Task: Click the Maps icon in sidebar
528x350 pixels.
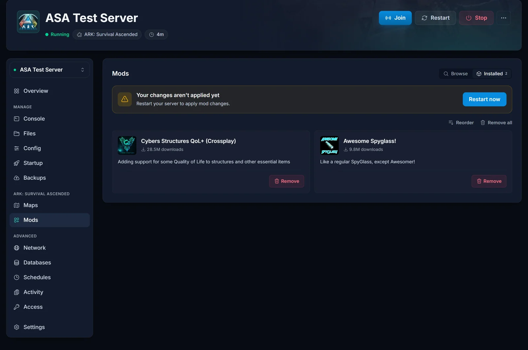Action: point(16,205)
